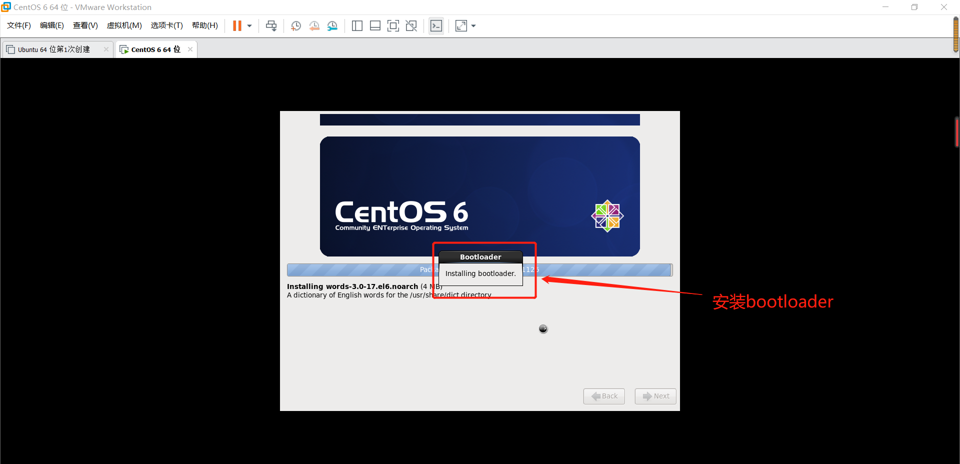Click the Next button in installer
This screenshot has height=464, width=960.
tap(655, 396)
